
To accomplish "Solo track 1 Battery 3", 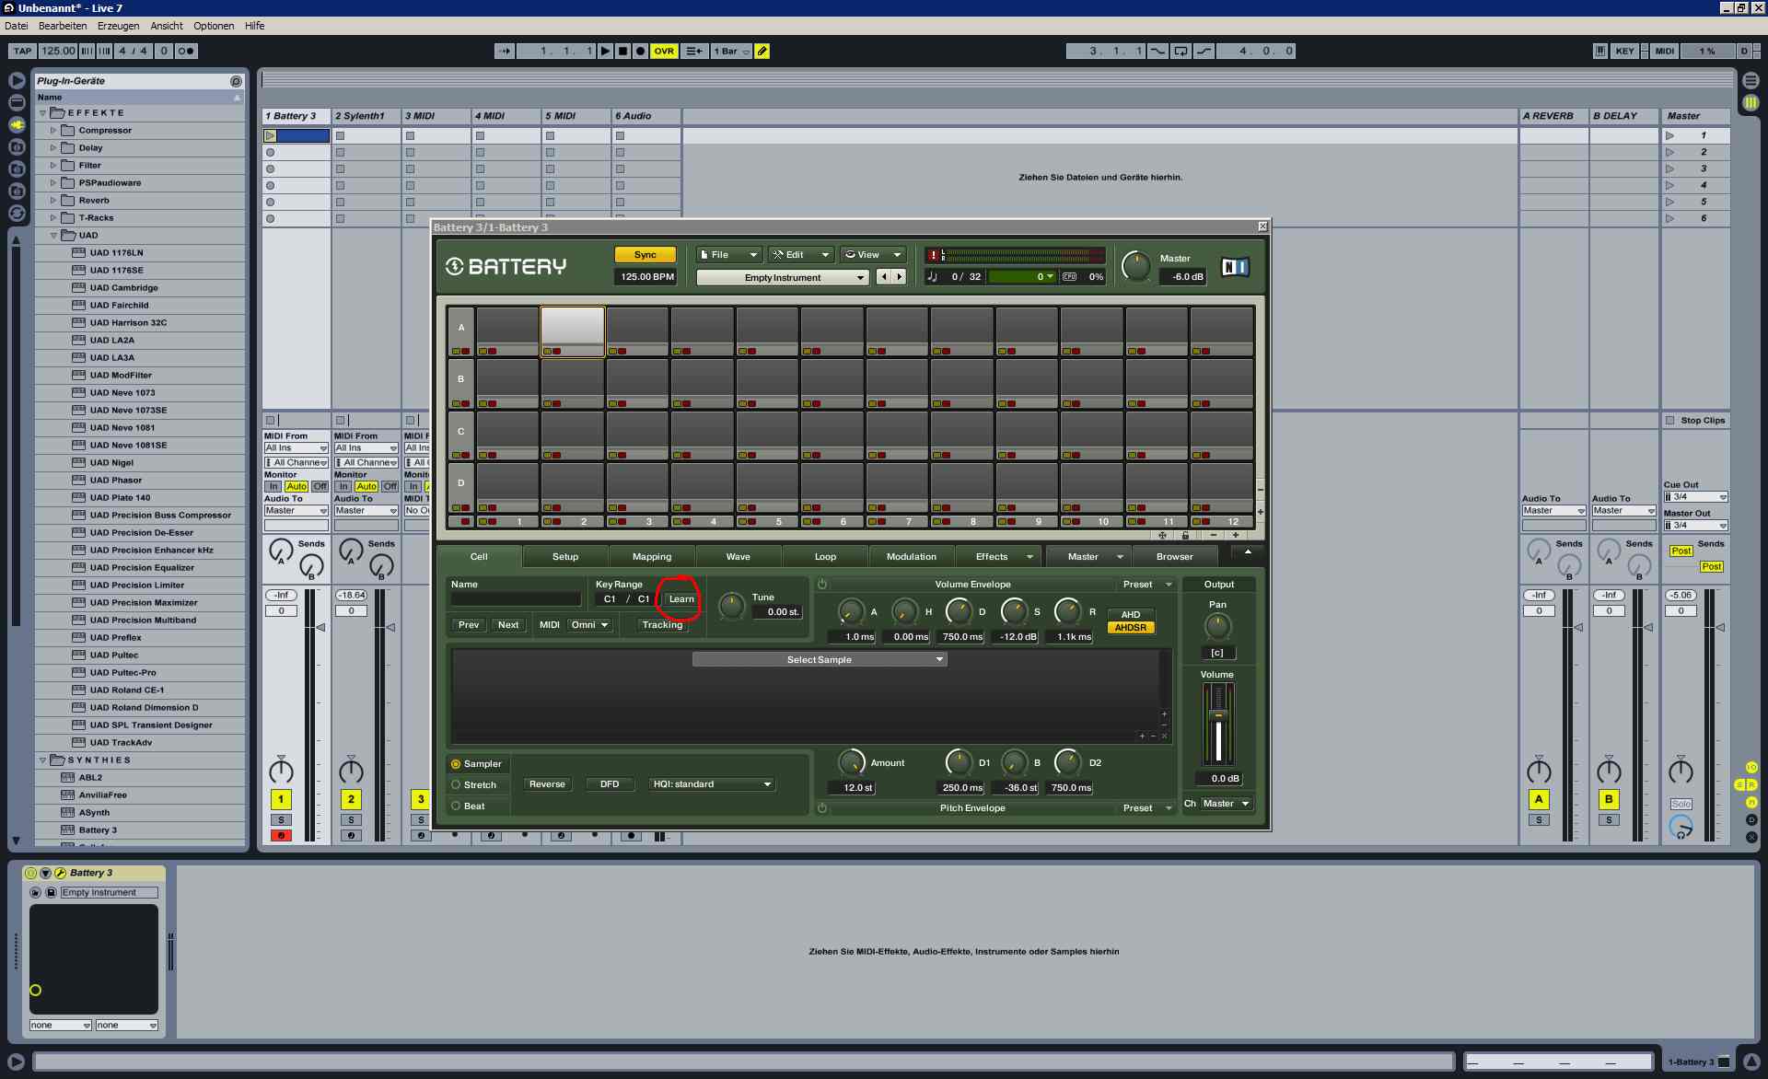I will [281, 820].
